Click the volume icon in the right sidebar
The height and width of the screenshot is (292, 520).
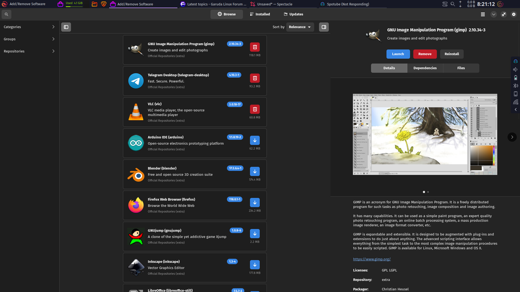coord(516,69)
